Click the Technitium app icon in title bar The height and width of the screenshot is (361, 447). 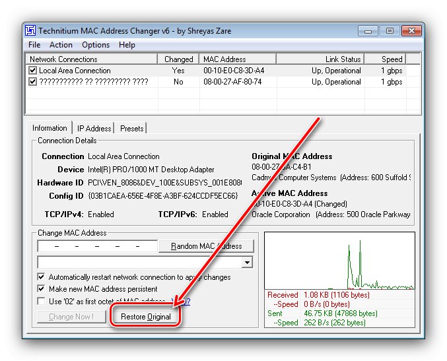coord(30,30)
